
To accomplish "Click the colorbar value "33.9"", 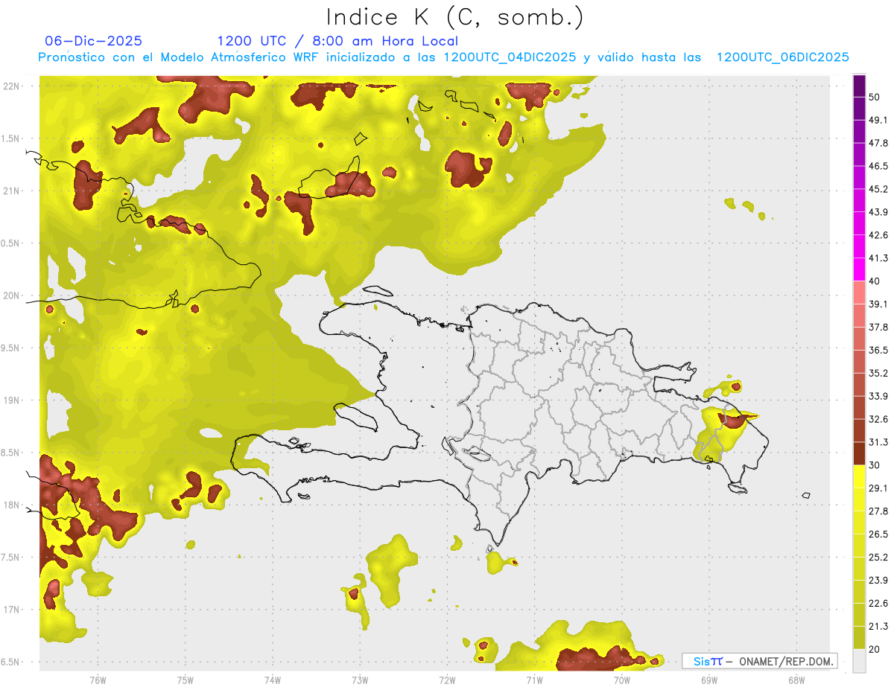I will (x=878, y=396).
